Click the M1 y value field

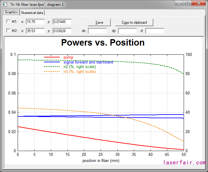click(x=62, y=22)
